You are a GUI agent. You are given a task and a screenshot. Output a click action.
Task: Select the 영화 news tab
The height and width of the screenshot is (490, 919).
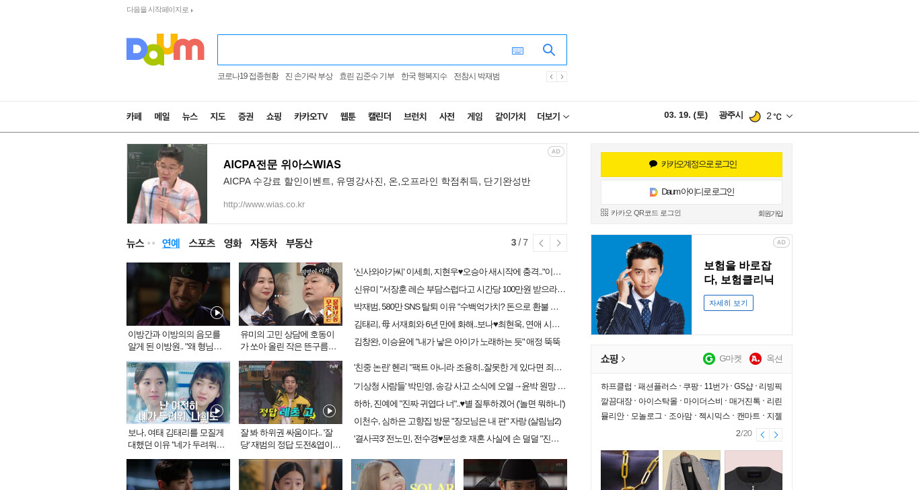pyautogui.click(x=233, y=243)
